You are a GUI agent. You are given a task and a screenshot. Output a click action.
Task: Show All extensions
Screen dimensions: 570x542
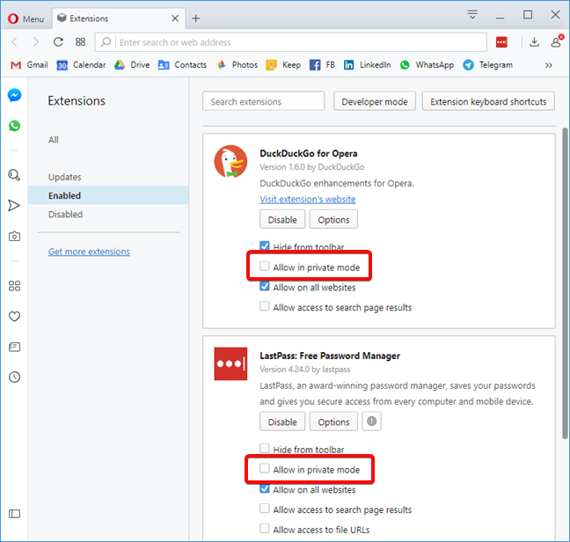click(x=54, y=140)
